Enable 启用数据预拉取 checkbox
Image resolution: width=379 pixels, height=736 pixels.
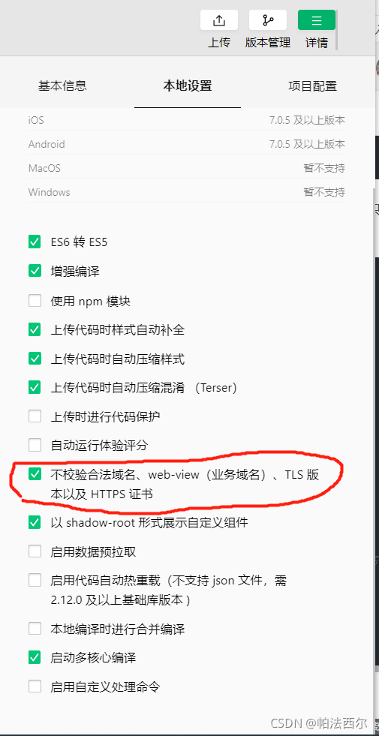point(35,551)
